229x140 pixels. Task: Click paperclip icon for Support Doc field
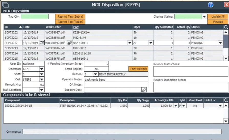[144, 90]
